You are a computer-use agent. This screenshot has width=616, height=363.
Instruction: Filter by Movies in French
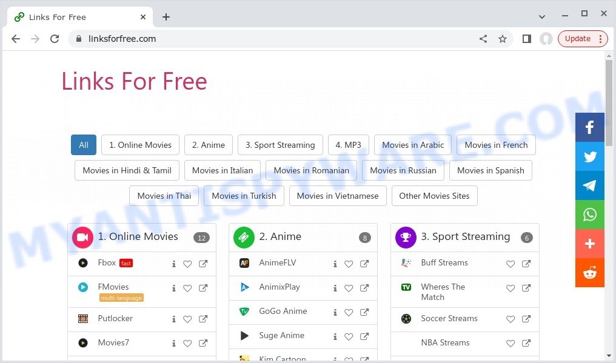(x=496, y=145)
